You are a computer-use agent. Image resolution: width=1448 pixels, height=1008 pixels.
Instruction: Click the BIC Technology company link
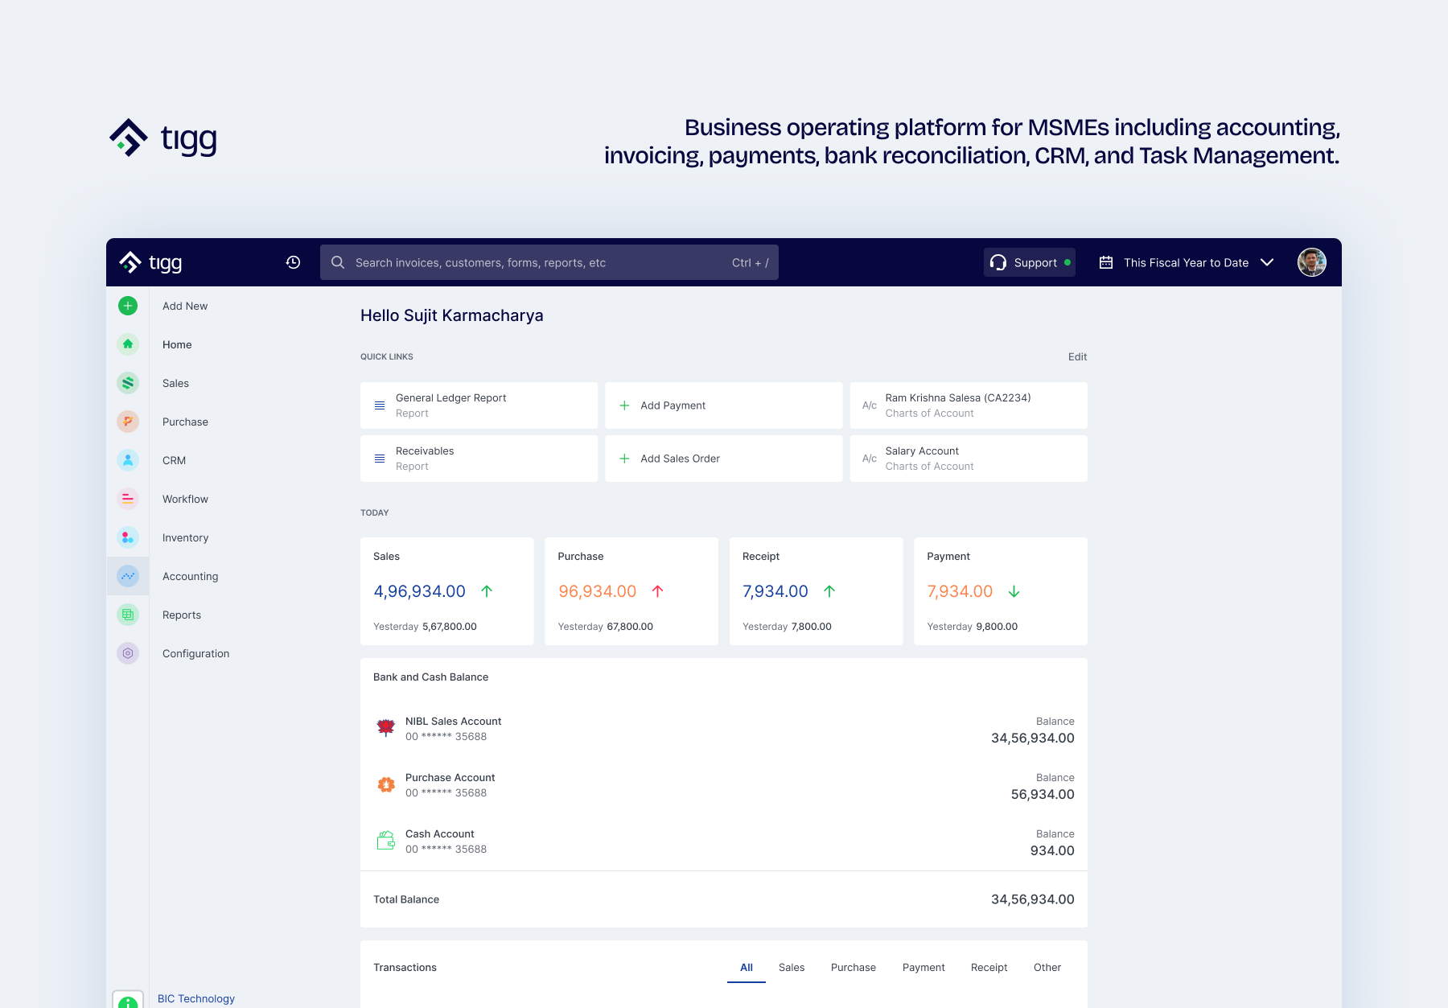coord(196,998)
